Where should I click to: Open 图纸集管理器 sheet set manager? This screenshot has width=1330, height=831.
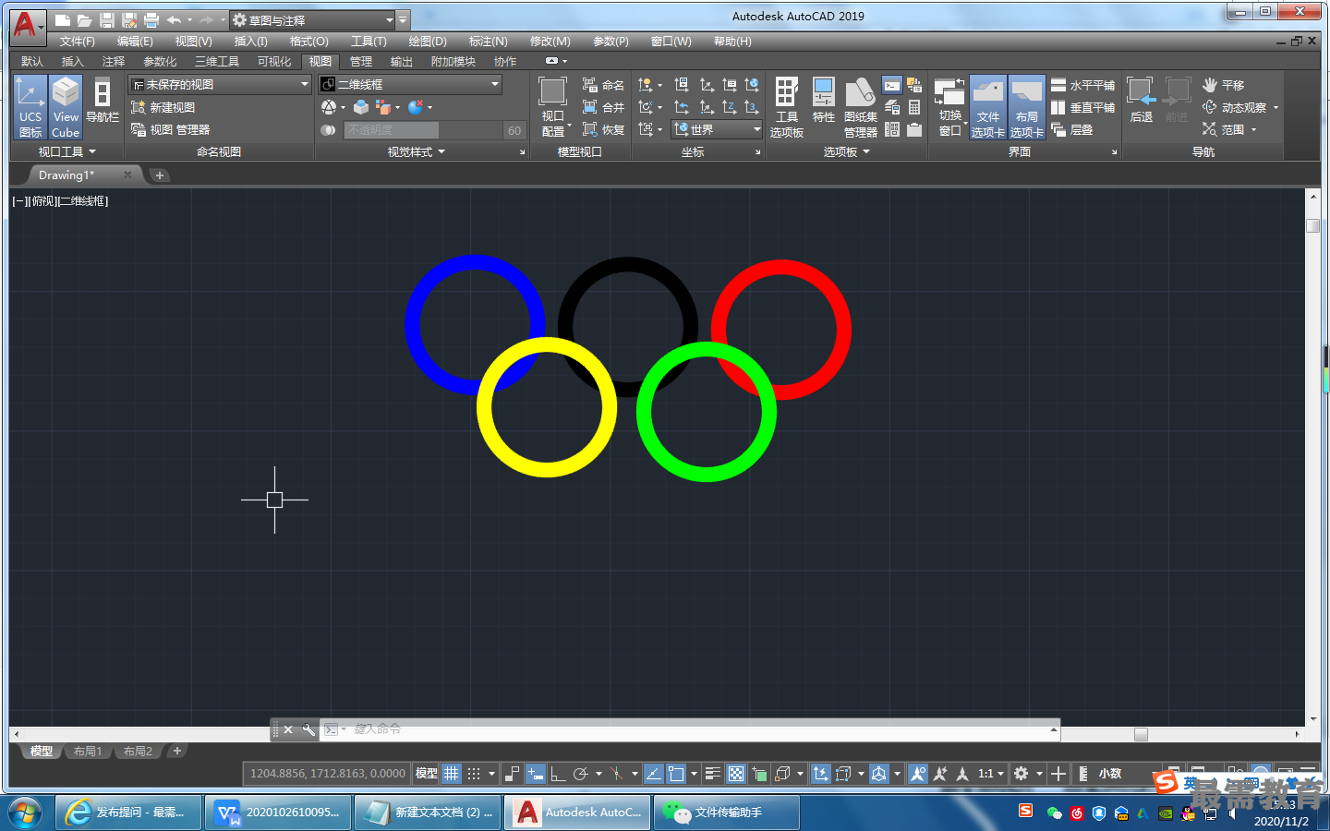pyautogui.click(x=860, y=107)
